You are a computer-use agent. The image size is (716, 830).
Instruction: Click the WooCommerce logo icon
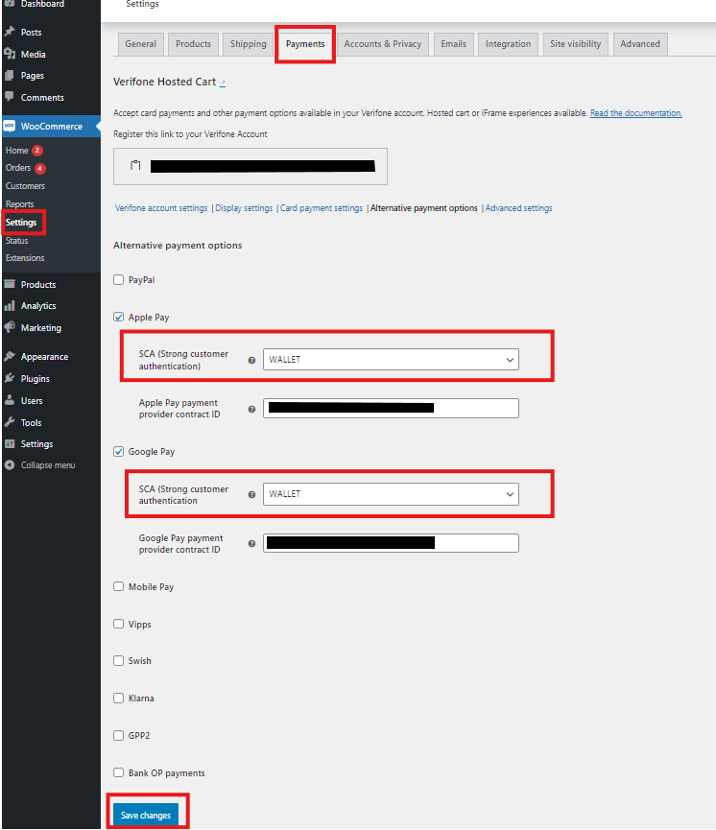(x=10, y=126)
